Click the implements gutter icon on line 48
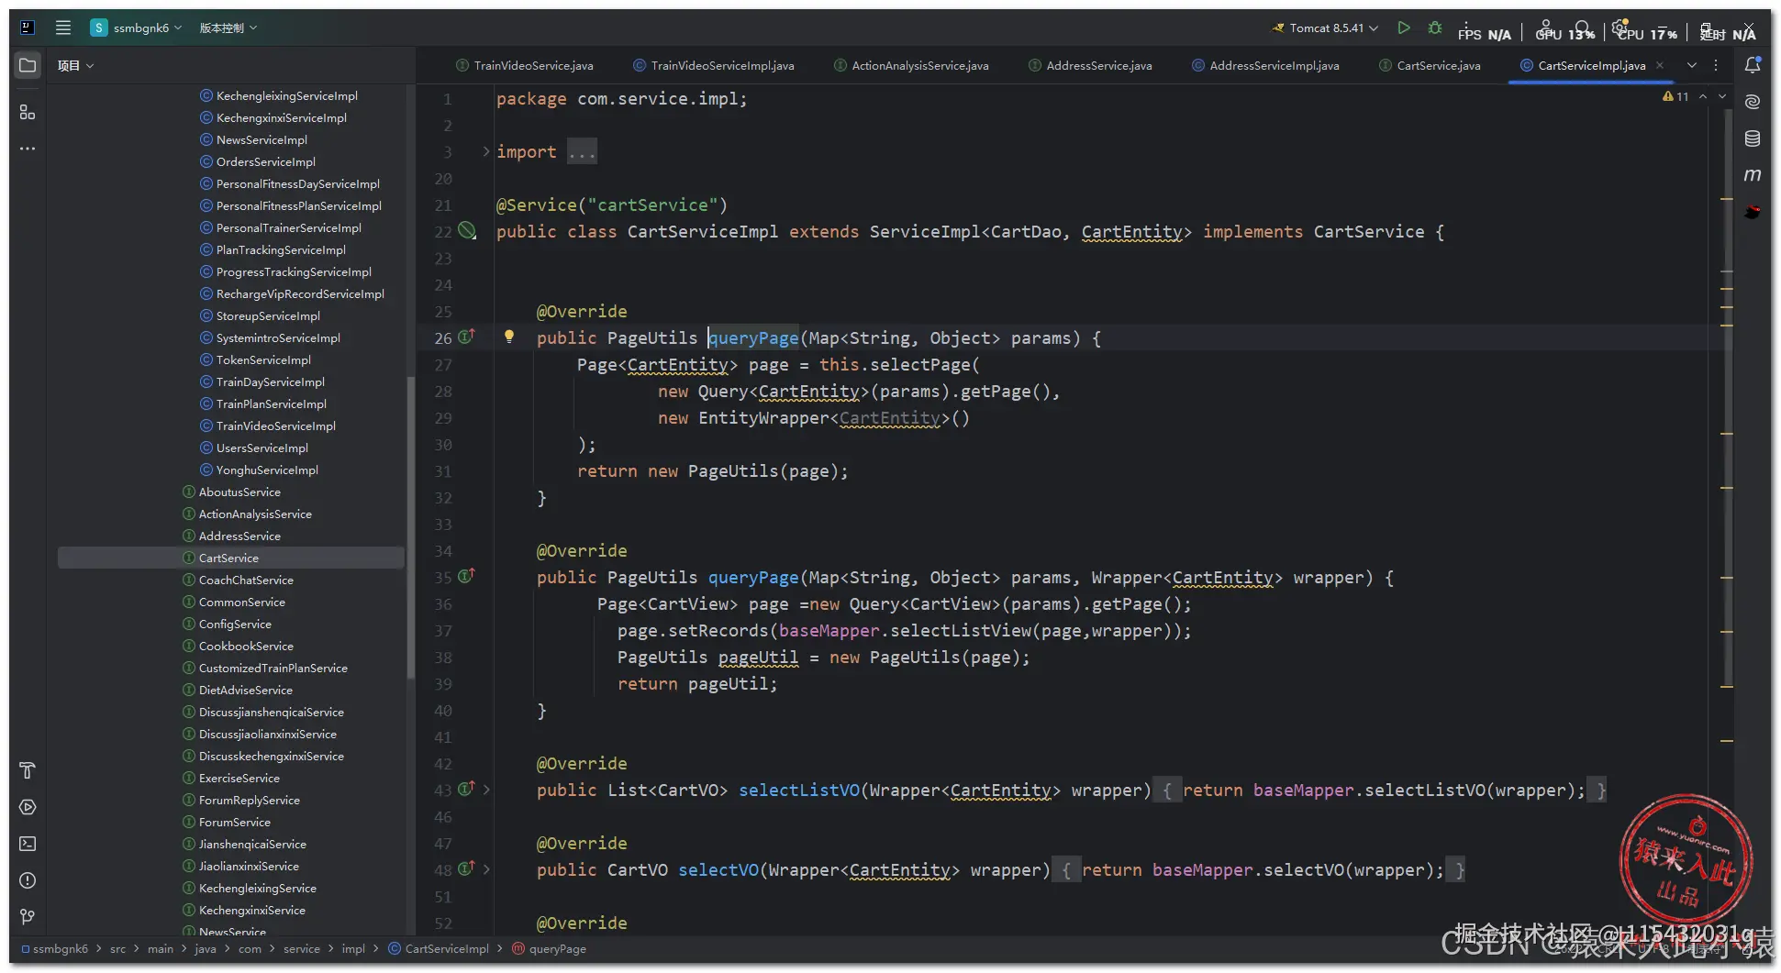The height and width of the screenshot is (973, 1781). [x=466, y=868]
